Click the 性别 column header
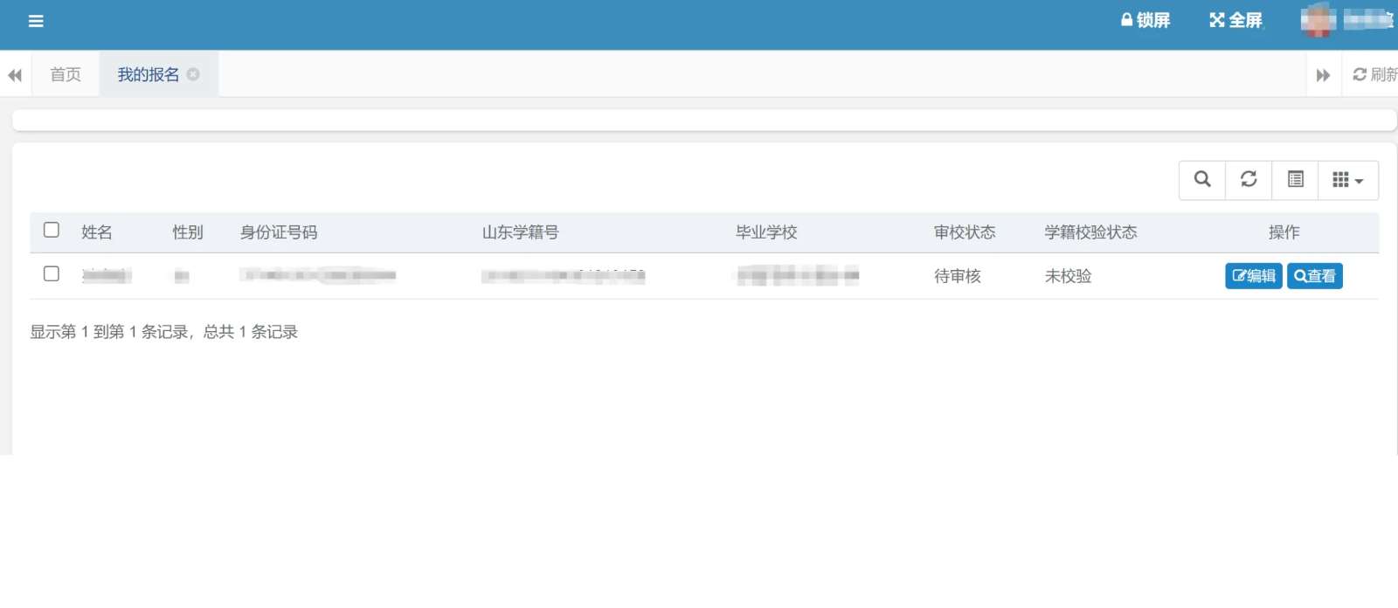This screenshot has width=1398, height=608. tap(188, 232)
